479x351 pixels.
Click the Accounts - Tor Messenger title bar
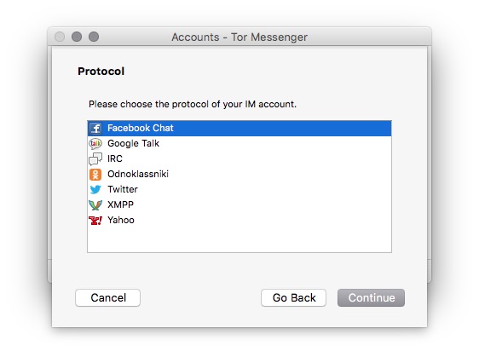[x=239, y=37]
